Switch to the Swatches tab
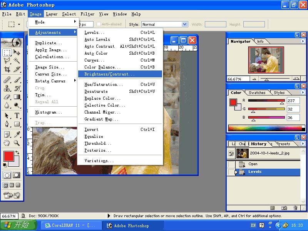Viewport: 308px width, 231px height. pos(257,93)
